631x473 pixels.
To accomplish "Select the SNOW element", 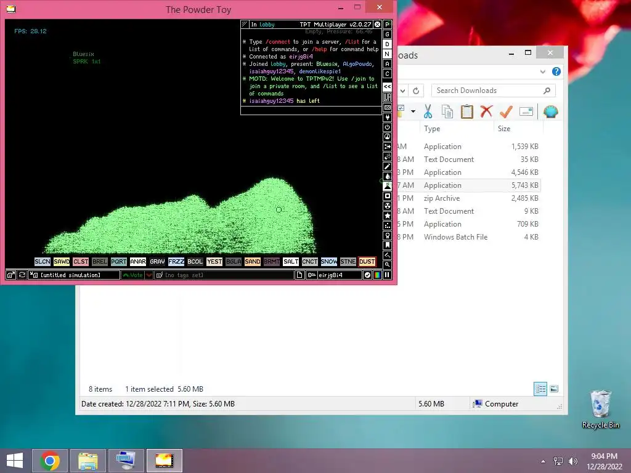I will coord(329,262).
